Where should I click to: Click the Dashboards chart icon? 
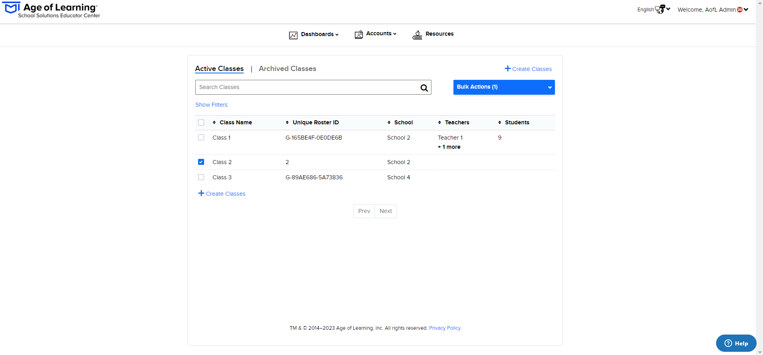293,35
